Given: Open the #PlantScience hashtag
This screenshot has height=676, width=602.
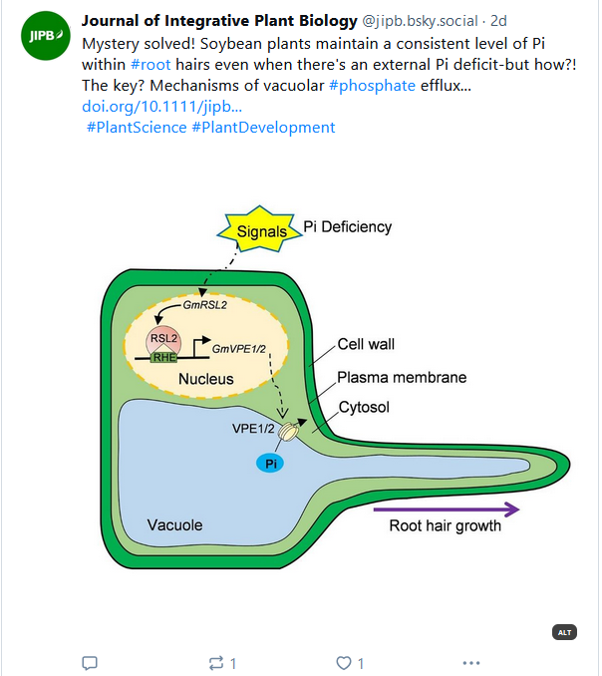Looking at the screenshot, I should click(137, 128).
